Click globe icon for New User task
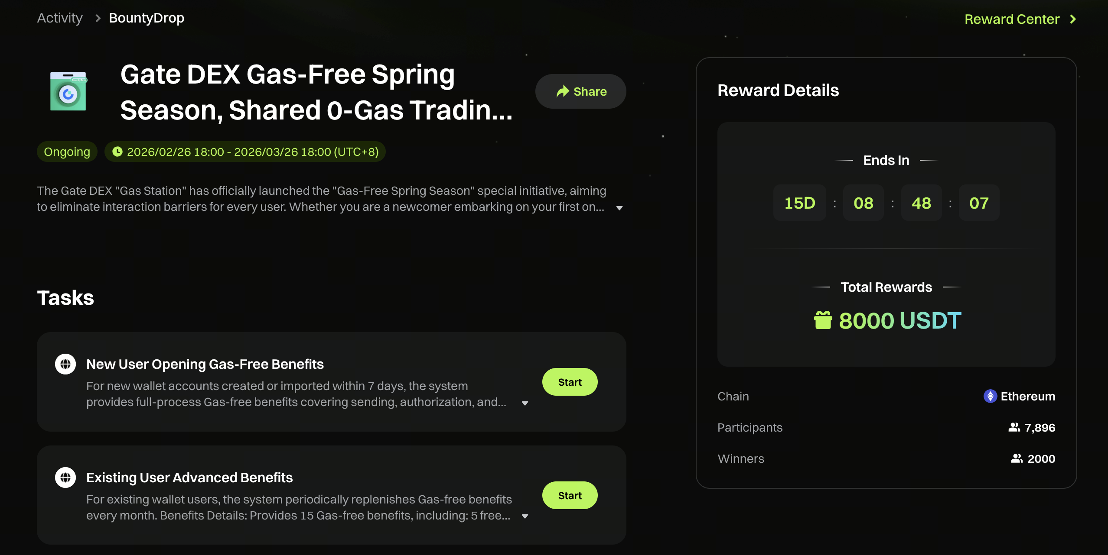 point(65,364)
